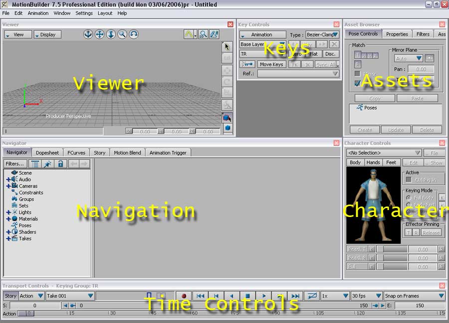
Task: Open the Take 001 dropdown
Action: 69,296
